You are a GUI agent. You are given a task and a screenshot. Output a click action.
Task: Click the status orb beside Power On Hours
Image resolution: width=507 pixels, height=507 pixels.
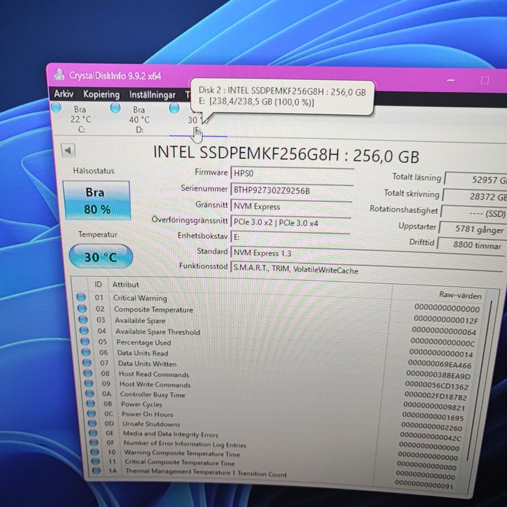click(92, 413)
